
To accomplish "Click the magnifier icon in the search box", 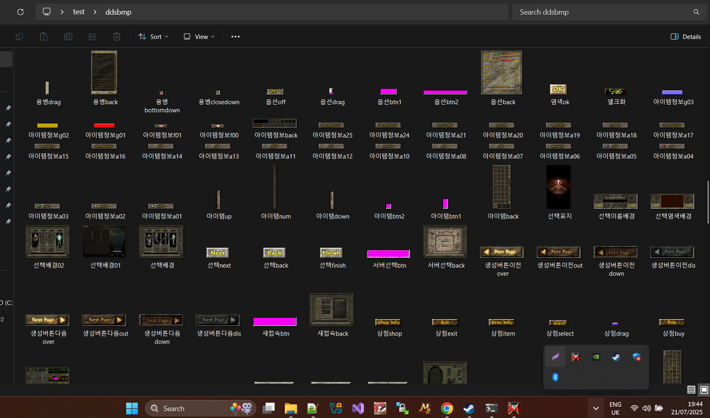I will pyautogui.click(x=696, y=12).
